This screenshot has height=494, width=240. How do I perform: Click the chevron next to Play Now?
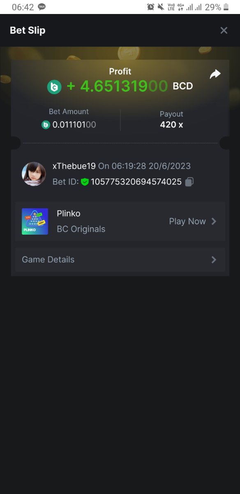click(214, 221)
